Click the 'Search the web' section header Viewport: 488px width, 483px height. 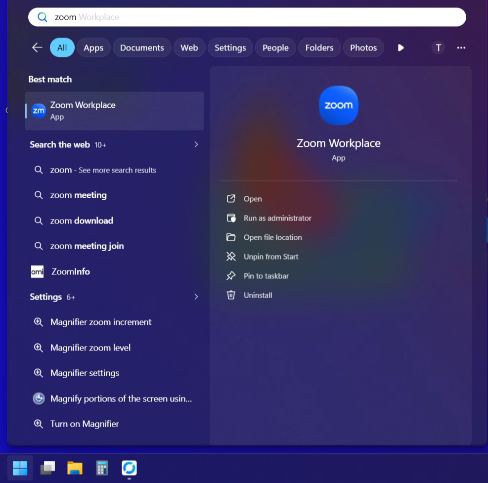click(x=60, y=145)
